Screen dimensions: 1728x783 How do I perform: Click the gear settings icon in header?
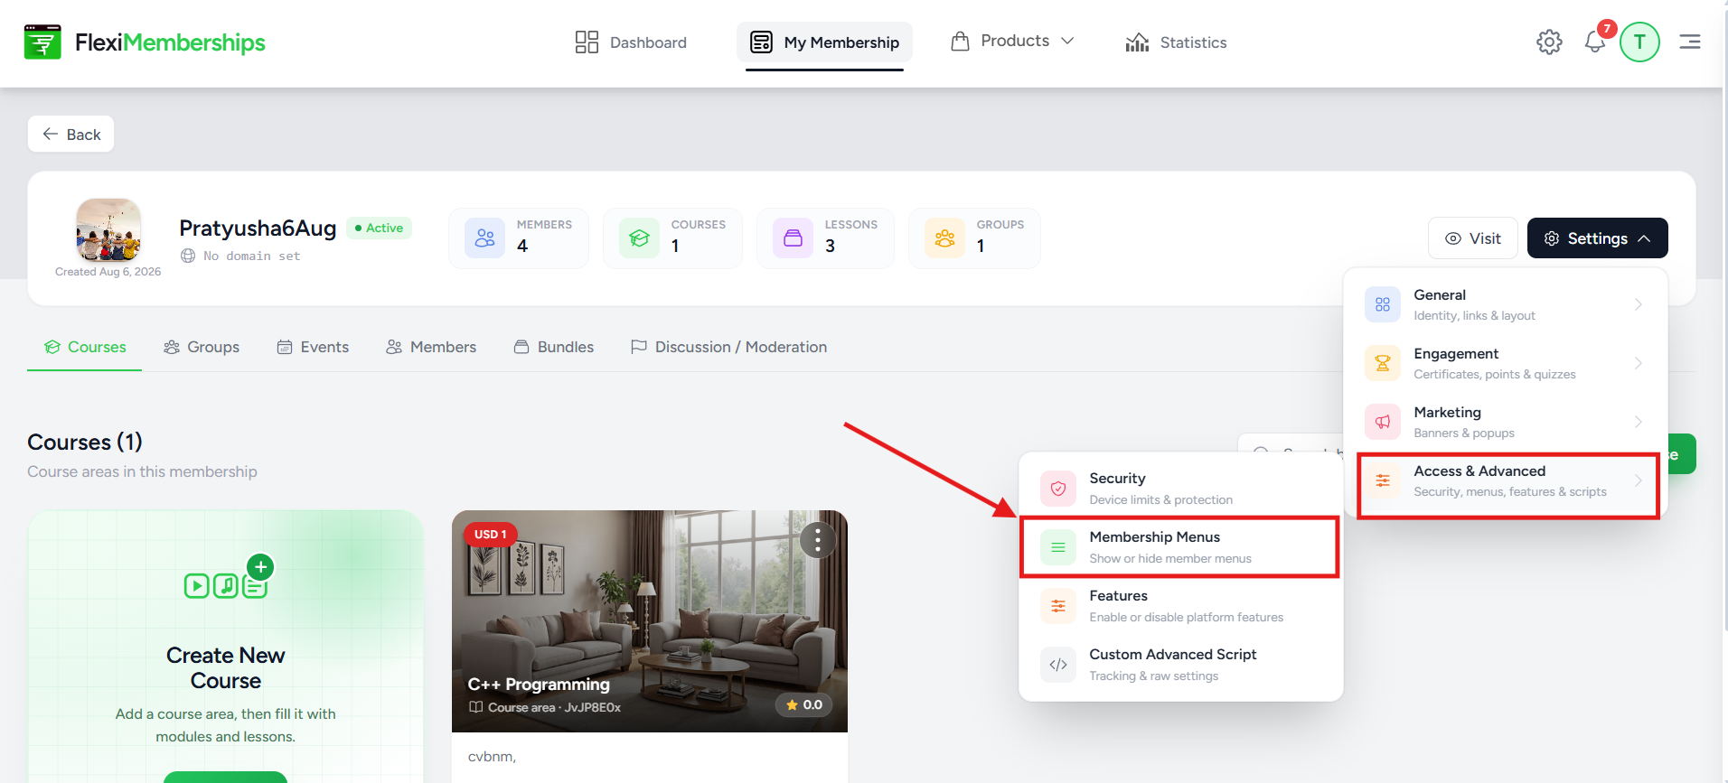click(1549, 42)
